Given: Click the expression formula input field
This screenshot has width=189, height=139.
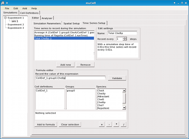Looking at the screenshot, I should [x=70, y=78].
